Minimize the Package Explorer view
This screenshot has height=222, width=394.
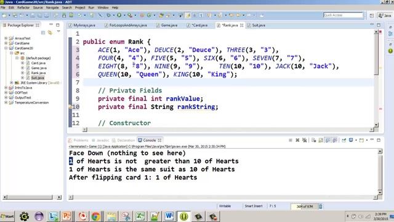[x=51, y=25]
